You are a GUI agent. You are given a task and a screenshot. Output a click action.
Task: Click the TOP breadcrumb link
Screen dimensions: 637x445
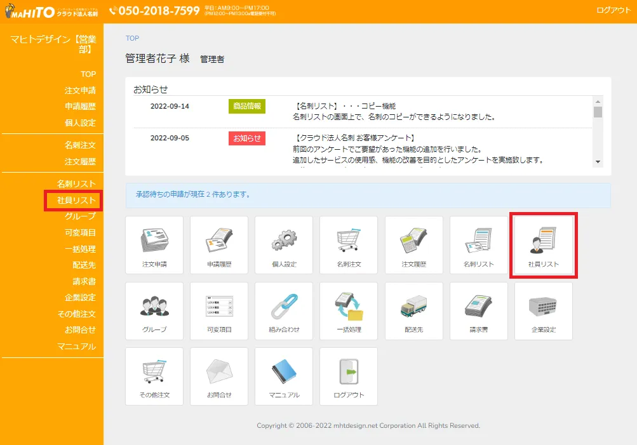(132, 39)
